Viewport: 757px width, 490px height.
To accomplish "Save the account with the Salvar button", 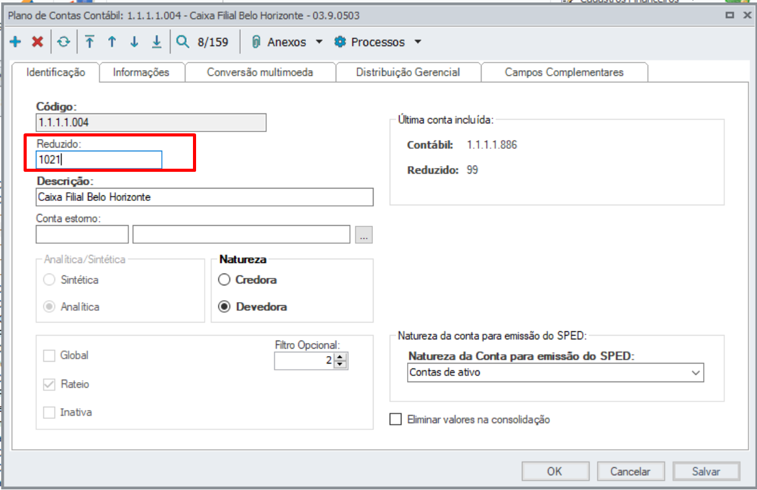I will click(x=705, y=471).
